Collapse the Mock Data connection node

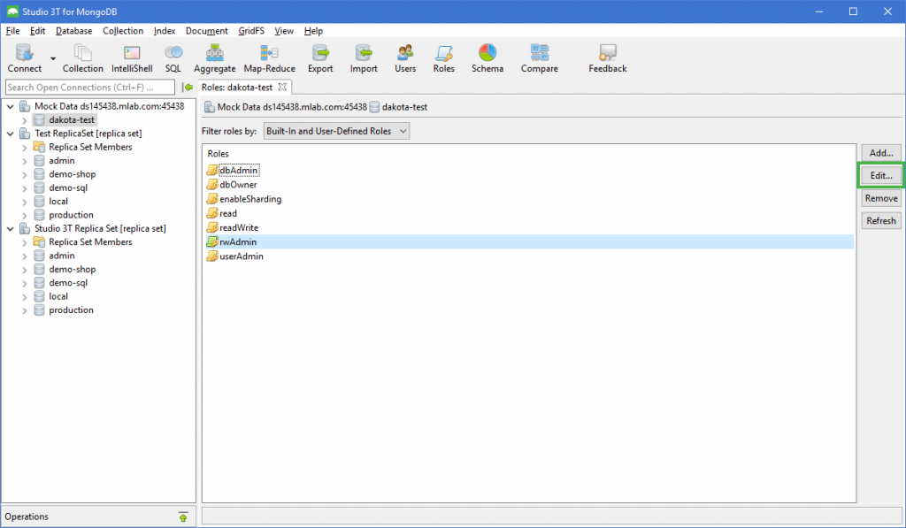[11, 106]
